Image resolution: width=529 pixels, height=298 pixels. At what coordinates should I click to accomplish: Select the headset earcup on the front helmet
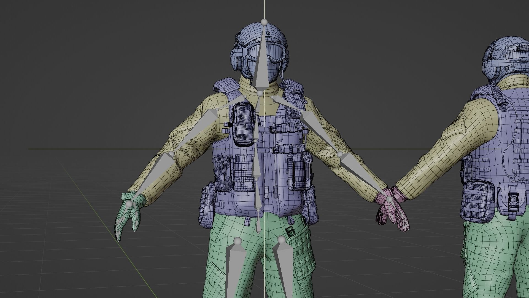click(x=236, y=59)
